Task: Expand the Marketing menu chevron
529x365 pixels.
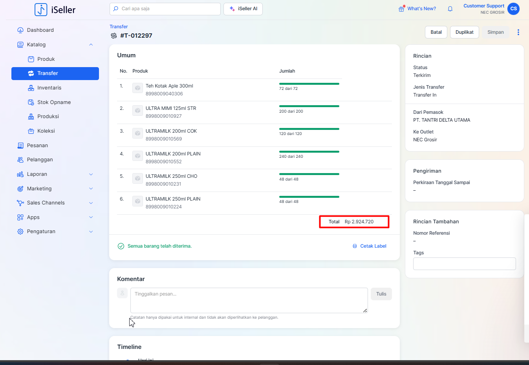Action: pos(91,189)
